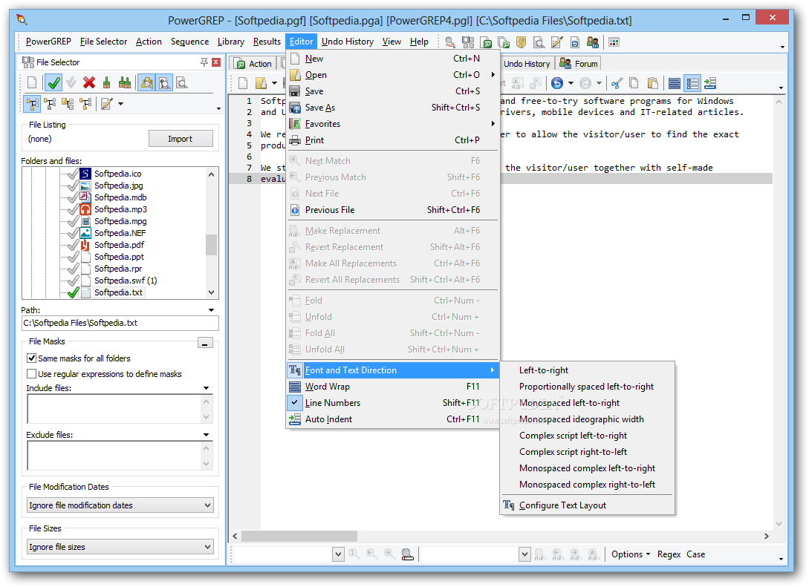Uncheck Same masks for all folders
This screenshot has width=809, height=587.
[x=31, y=358]
